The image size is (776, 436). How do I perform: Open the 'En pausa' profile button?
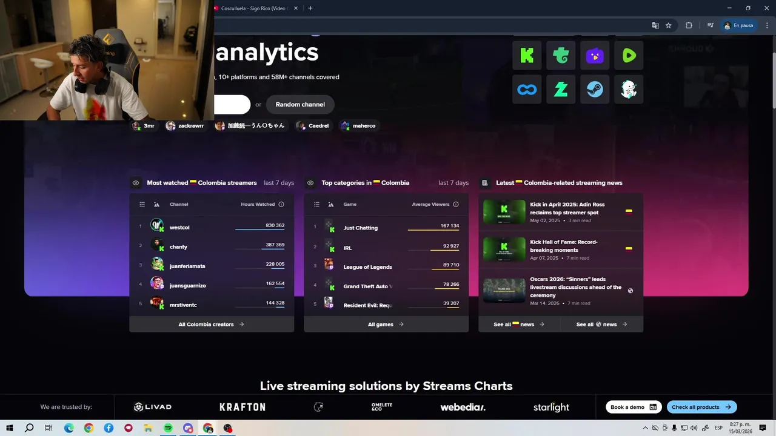tap(738, 25)
